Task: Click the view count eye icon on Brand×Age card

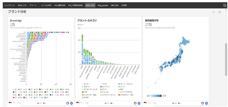Action: tap(38, 103)
